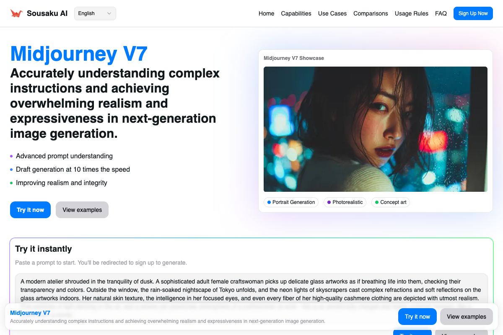Click the Midjourney V7 showcase portrait image
The height and width of the screenshot is (335, 503).
pyautogui.click(x=375, y=129)
